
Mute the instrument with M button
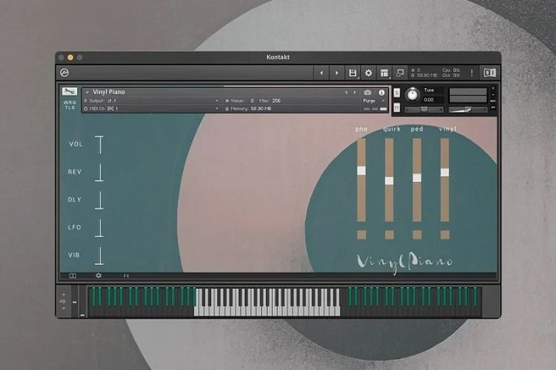coord(397,107)
